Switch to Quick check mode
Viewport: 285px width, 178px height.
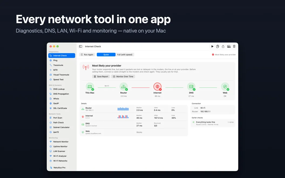(x=106, y=55)
